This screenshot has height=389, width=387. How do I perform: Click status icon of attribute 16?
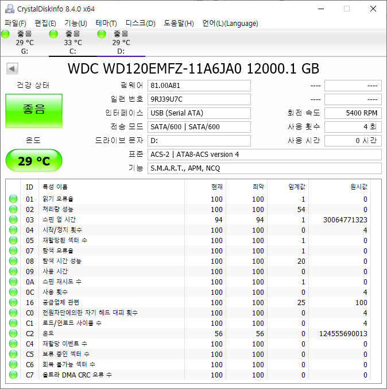[x=13, y=302]
